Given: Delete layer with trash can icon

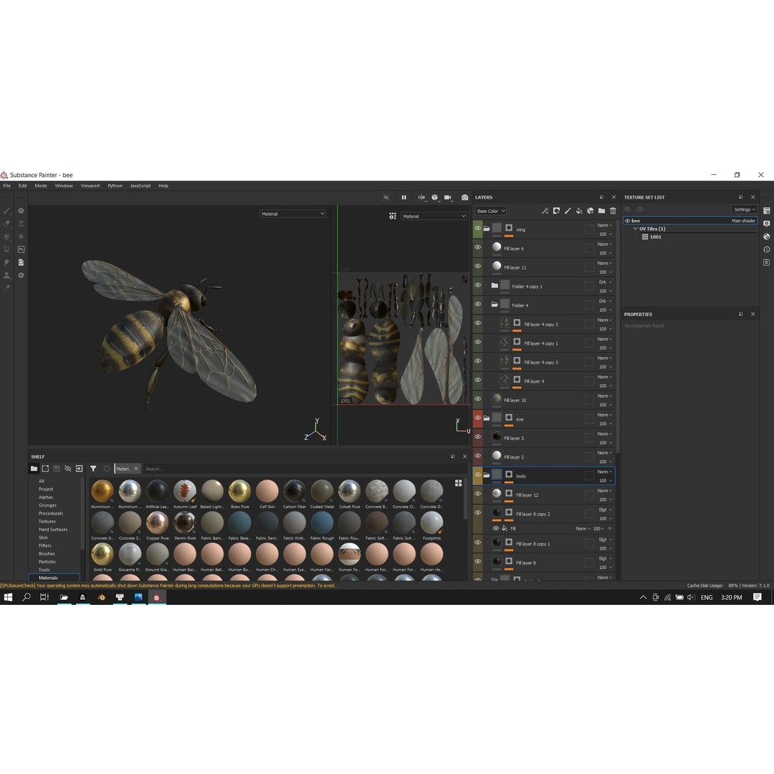Looking at the screenshot, I should pyautogui.click(x=613, y=211).
